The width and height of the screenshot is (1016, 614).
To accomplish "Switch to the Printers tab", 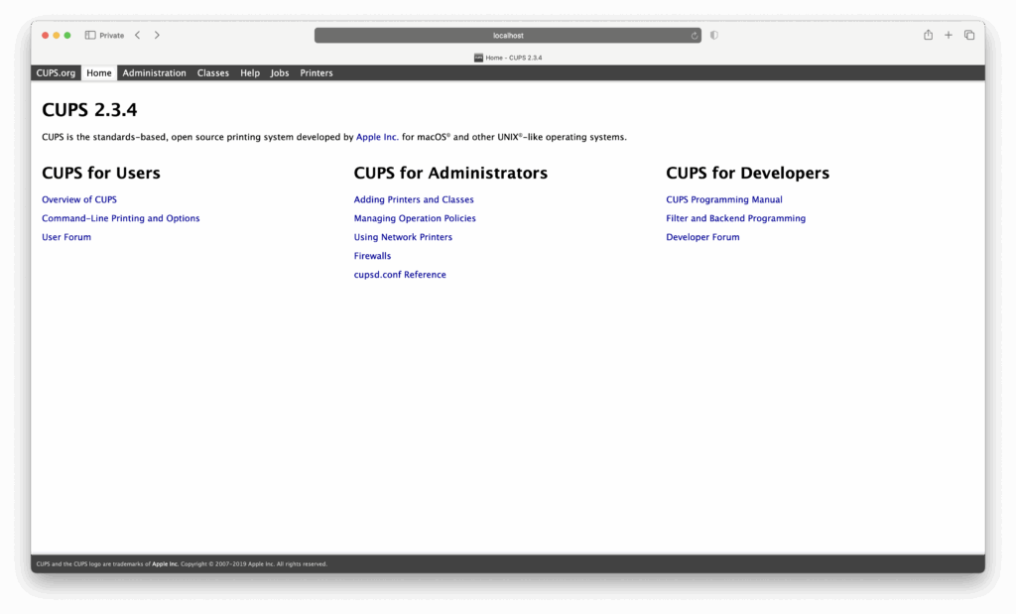I will [x=317, y=73].
